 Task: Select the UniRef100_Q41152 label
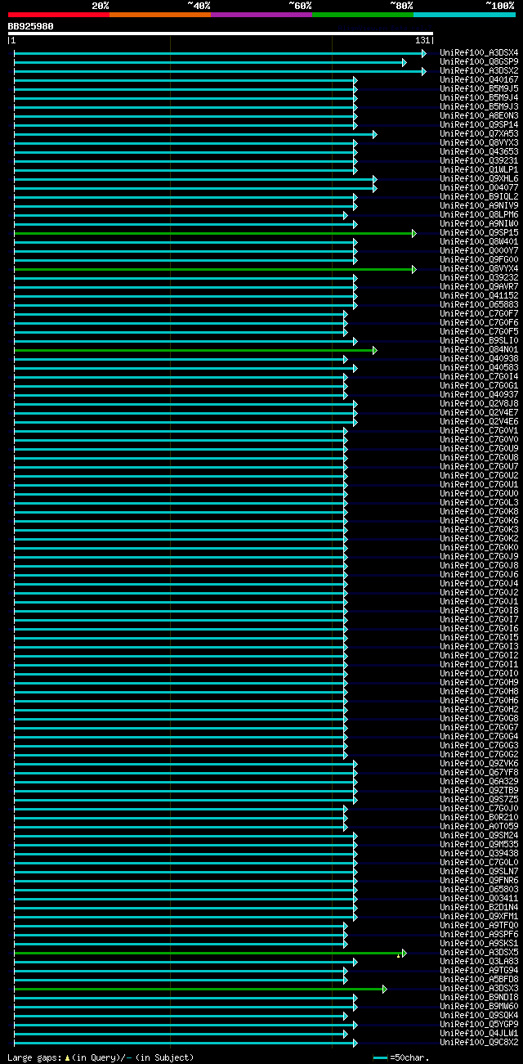point(479,296)
